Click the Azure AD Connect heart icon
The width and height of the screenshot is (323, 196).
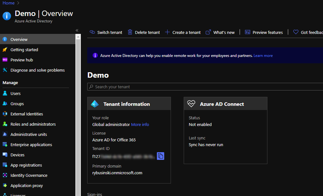[x=191, y=103]
